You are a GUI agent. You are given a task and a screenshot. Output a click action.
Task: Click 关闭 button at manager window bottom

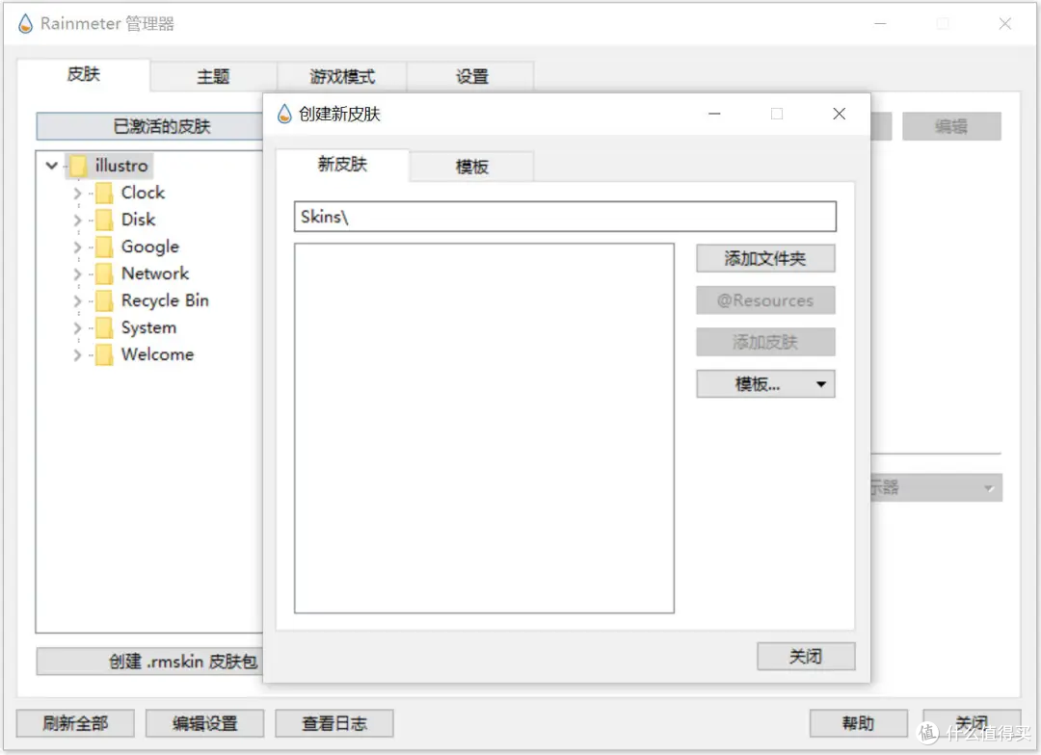click(x=972, y=723)
